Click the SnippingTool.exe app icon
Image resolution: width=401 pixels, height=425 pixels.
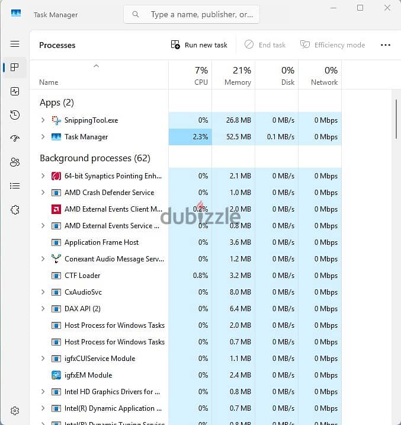tap(56, 120)
